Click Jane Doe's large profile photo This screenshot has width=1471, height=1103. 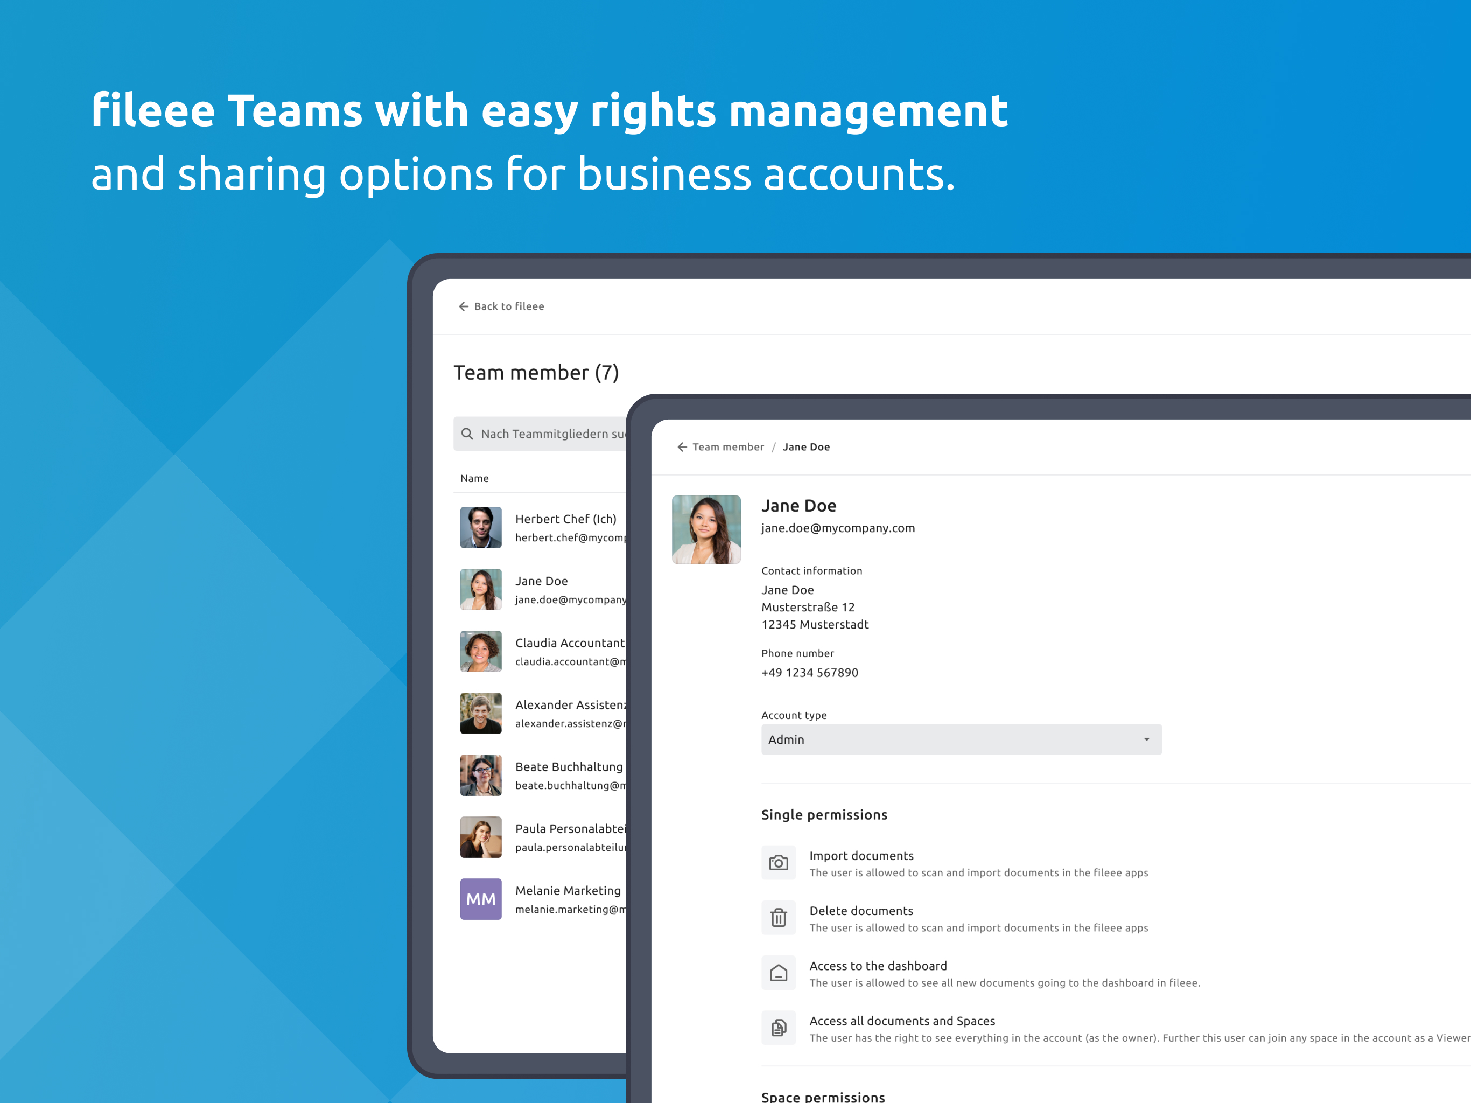[x=706, y=529]
